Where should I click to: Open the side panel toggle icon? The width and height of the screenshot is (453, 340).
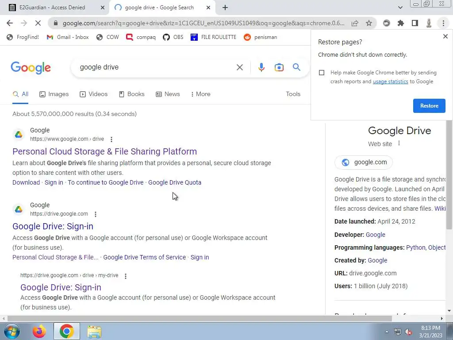415,23
